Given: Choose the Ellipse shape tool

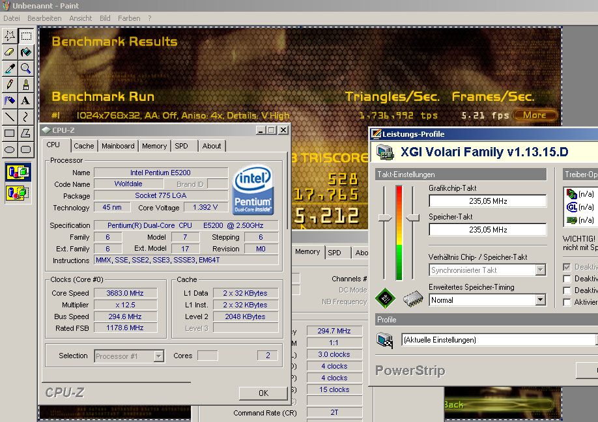Looking at the screenshot, I should point(10,149).
